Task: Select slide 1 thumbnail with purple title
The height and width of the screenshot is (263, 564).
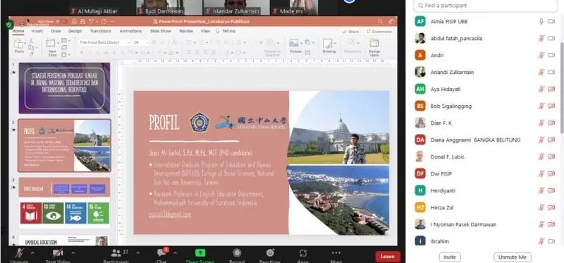Action: point(64,88)
